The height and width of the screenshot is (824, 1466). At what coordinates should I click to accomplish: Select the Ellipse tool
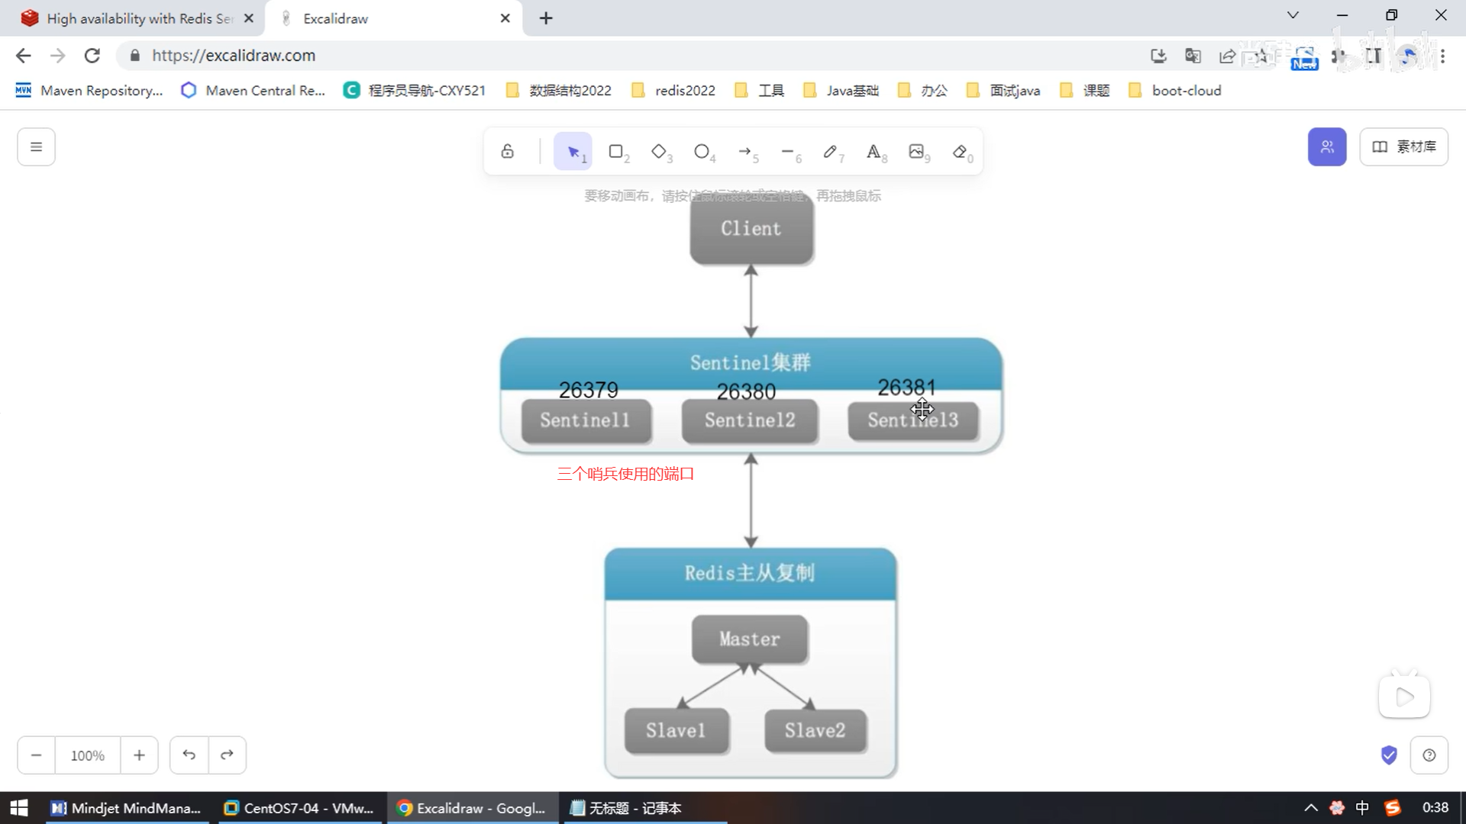702,152
